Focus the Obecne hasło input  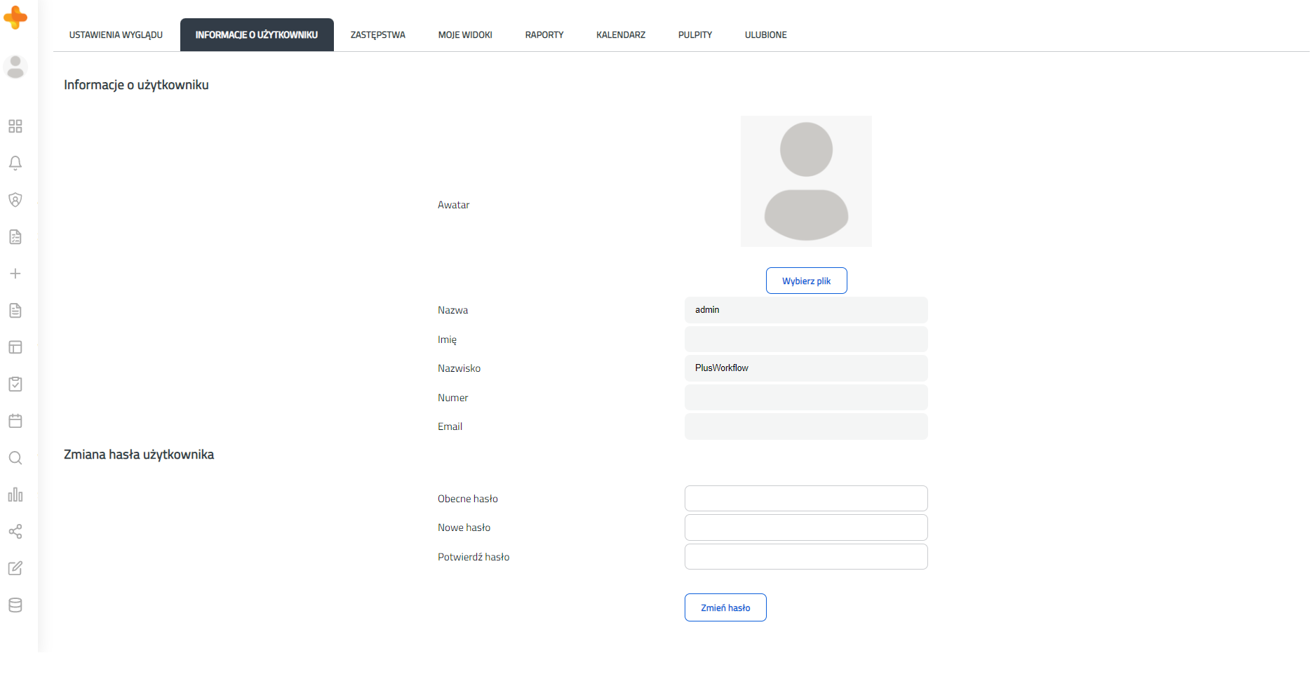[806, 499]
